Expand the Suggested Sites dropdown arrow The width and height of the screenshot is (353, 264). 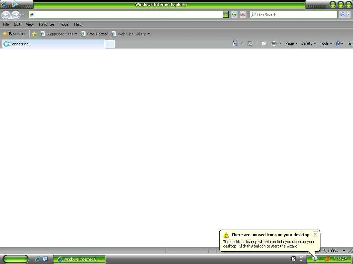[x=76, y=34]
